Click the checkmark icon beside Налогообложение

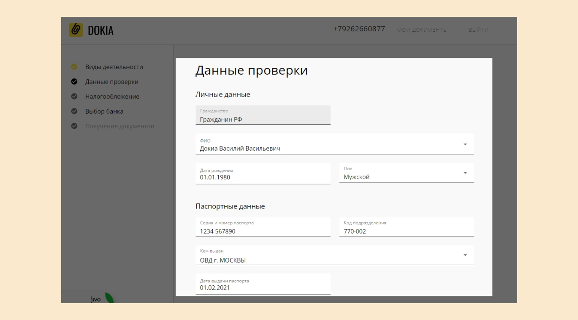[74, 96]
